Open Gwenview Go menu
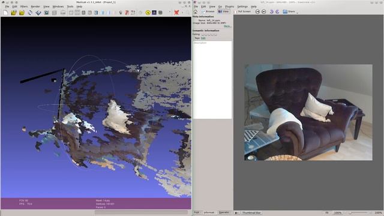Viewport: 384px width, 216px height. (220, 7)
